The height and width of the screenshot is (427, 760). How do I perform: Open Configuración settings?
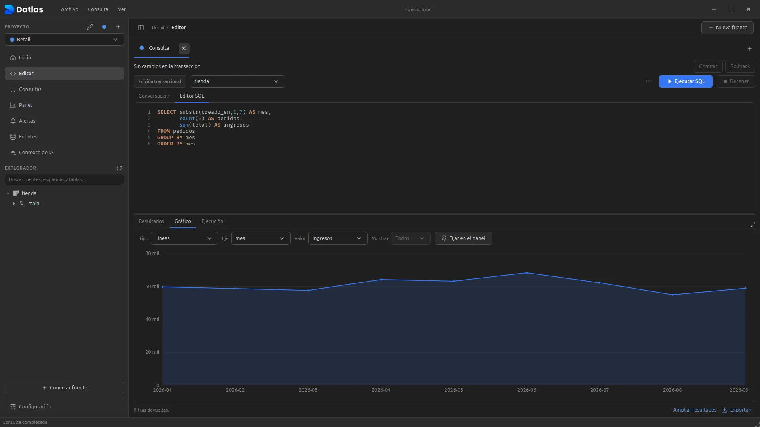64,407
